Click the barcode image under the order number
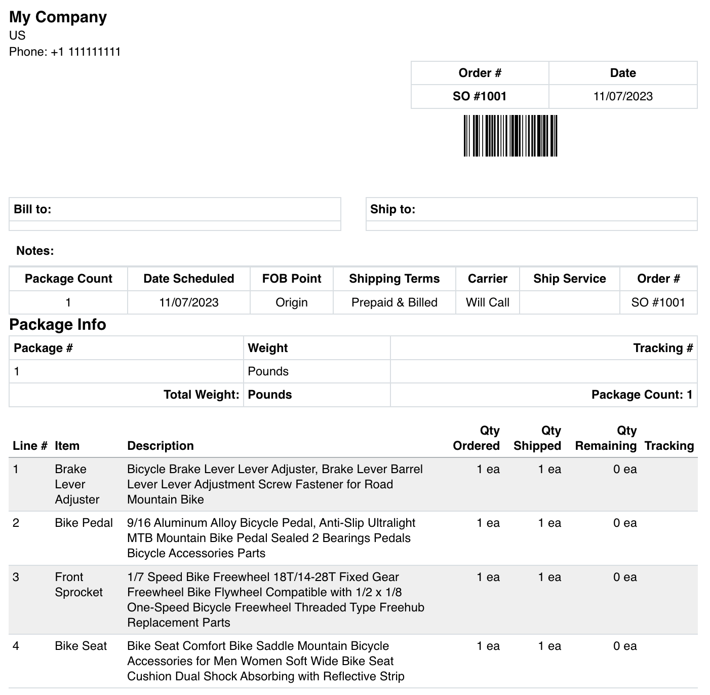The image size is (710, 695). tap(510, 136)
